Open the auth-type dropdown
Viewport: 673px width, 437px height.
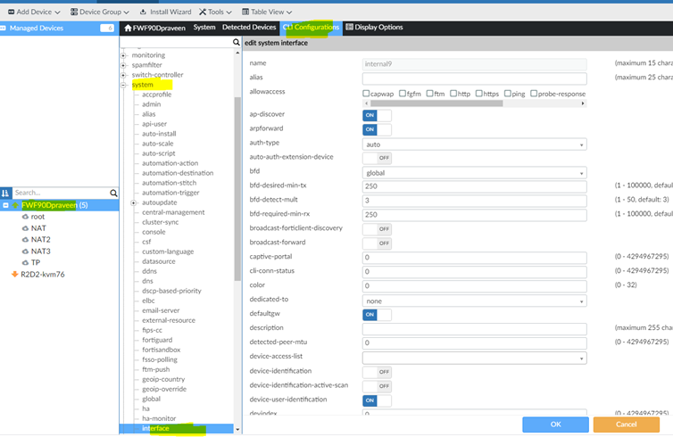(474, 144)
